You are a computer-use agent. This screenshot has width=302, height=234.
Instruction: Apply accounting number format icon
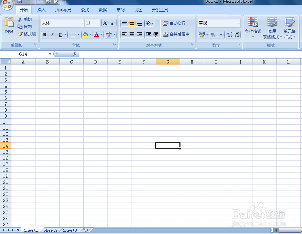[202, 35]
